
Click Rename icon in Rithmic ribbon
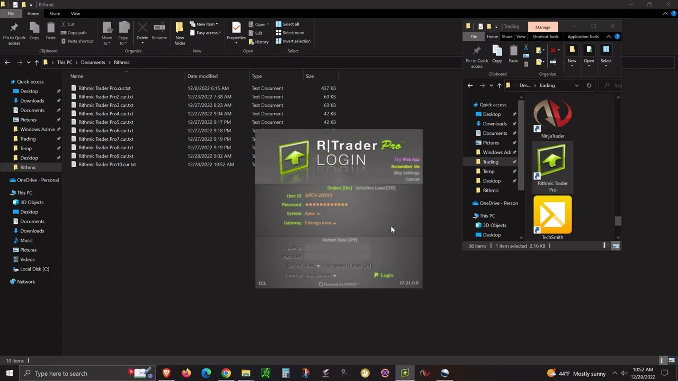159,31
